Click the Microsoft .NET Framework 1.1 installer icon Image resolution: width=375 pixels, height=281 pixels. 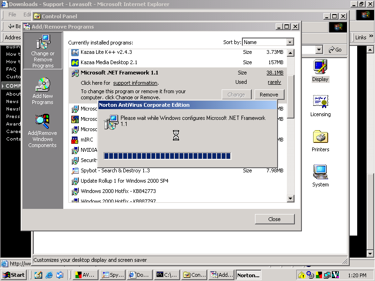click(75, 73)
